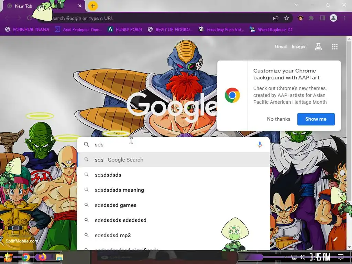Image resolution: width=352 pixels, height=264 pixels.
Task: Go forward with the forward arrow
Action: [x=19, y=18]
